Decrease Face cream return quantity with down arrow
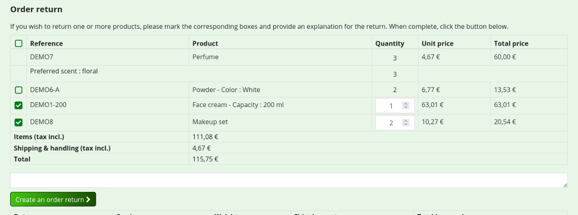This screenshot has width=578, height=215. [406, 107]
